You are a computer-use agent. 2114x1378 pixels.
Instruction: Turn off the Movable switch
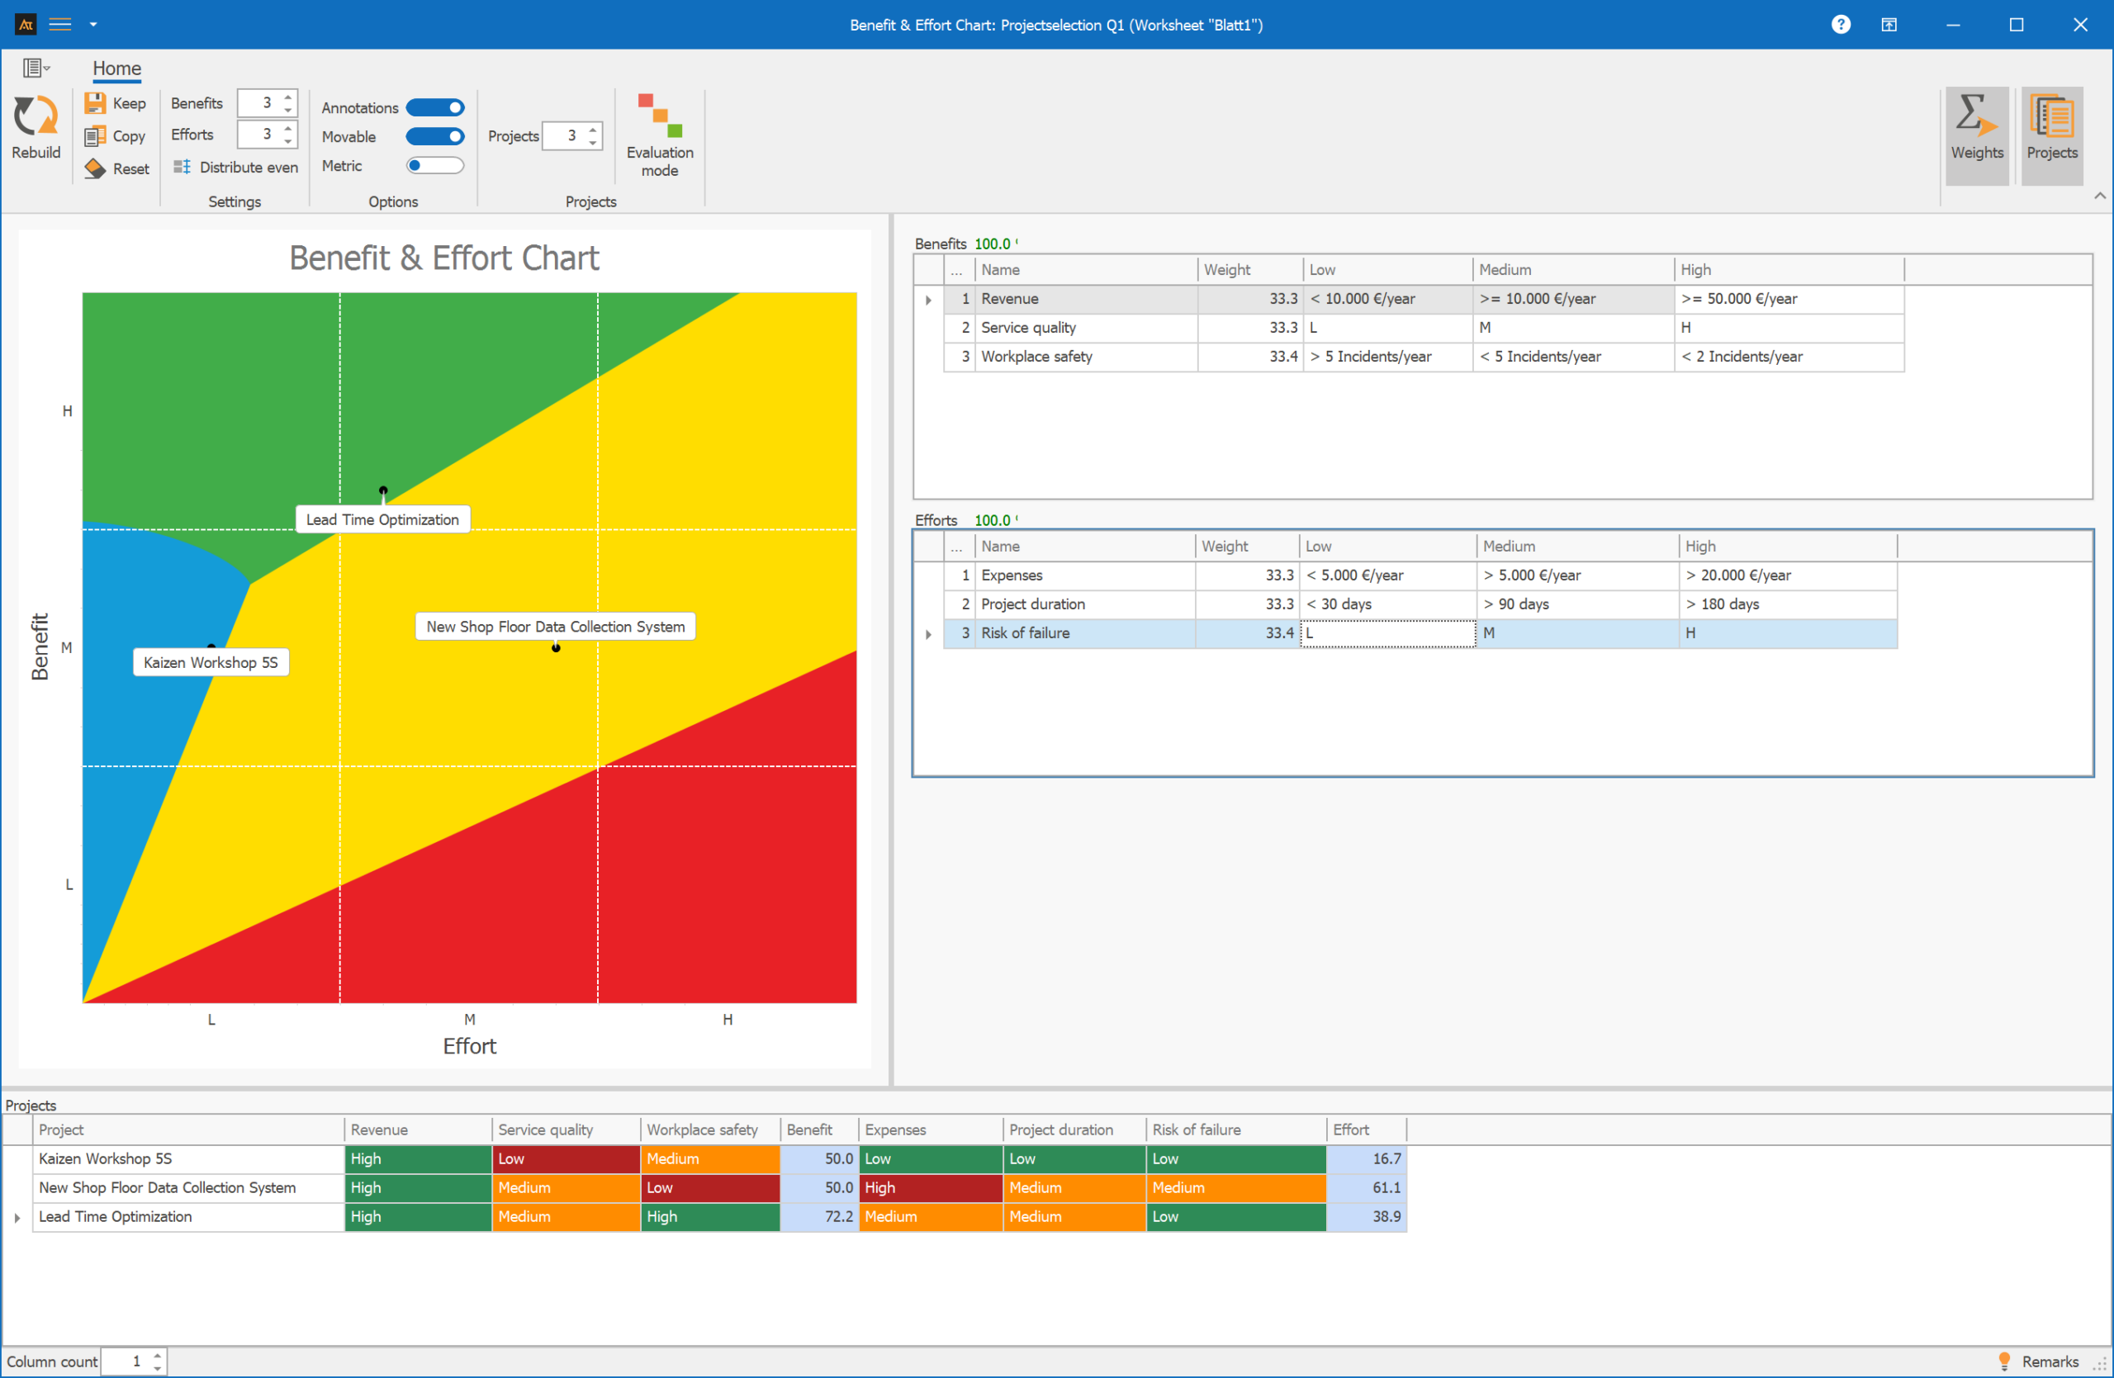click(435, 137)
